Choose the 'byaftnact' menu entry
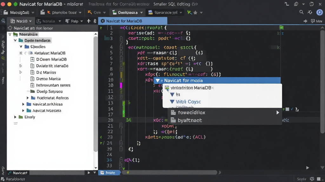The height and width of the screenshot is (182, 325). click(x=225, y=120)
